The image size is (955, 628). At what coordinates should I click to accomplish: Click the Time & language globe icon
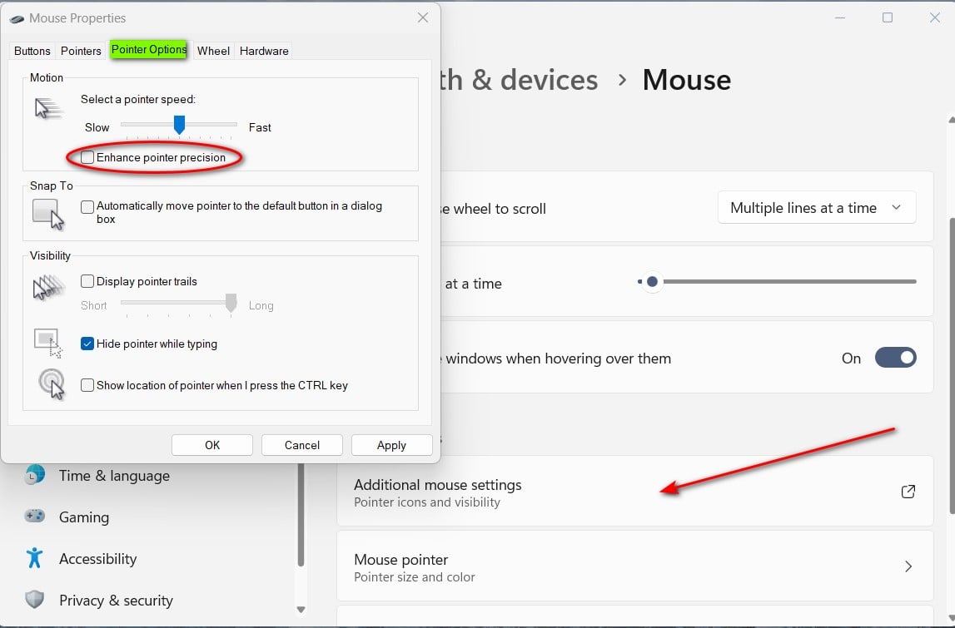(x=34, y=475)
